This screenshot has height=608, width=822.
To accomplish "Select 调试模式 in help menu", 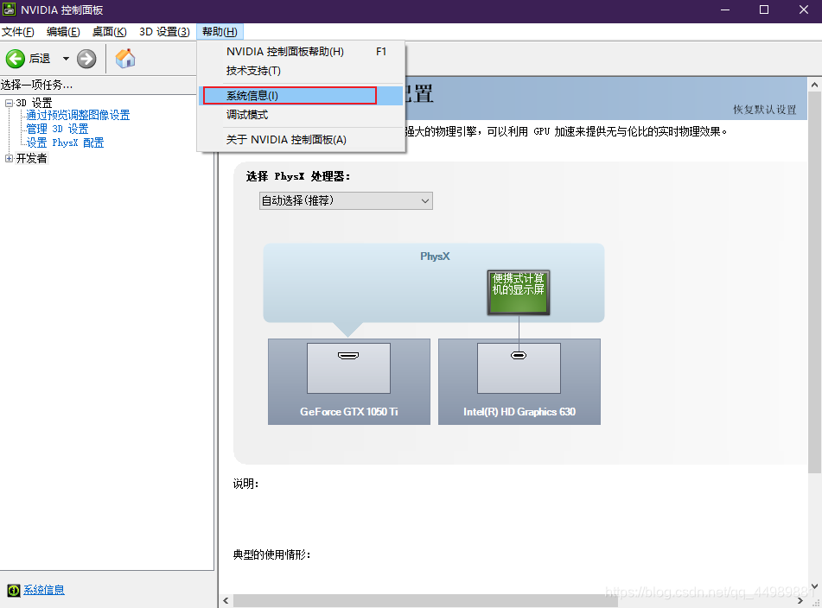I will click(x=301, y=114).
